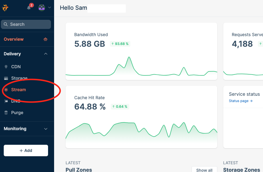Open the account dropdown arrow
263x172 pixels.
pos(49,8)
